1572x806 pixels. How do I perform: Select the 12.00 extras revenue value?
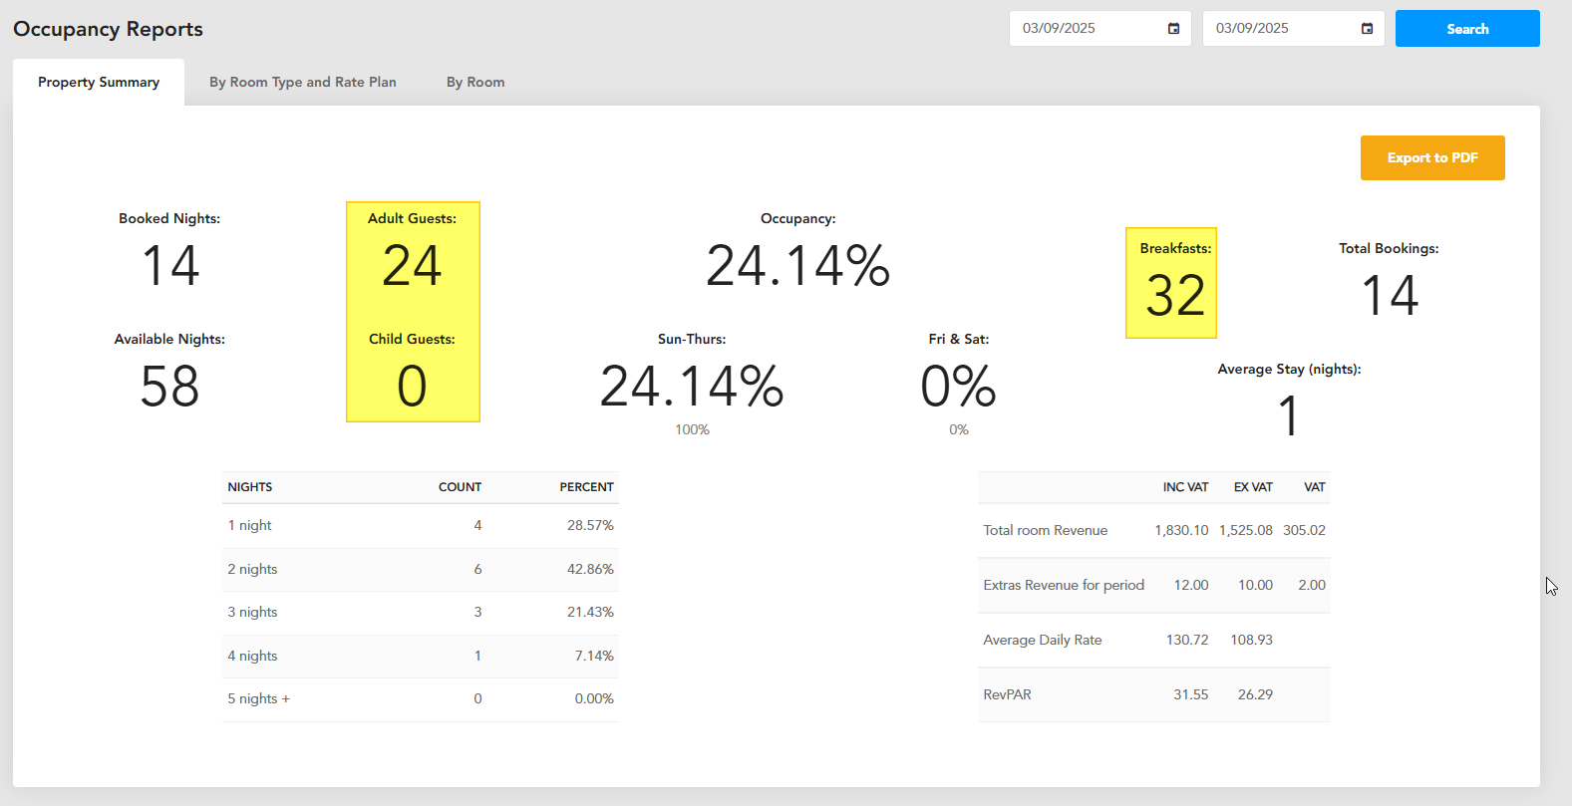coord(1191,585)
